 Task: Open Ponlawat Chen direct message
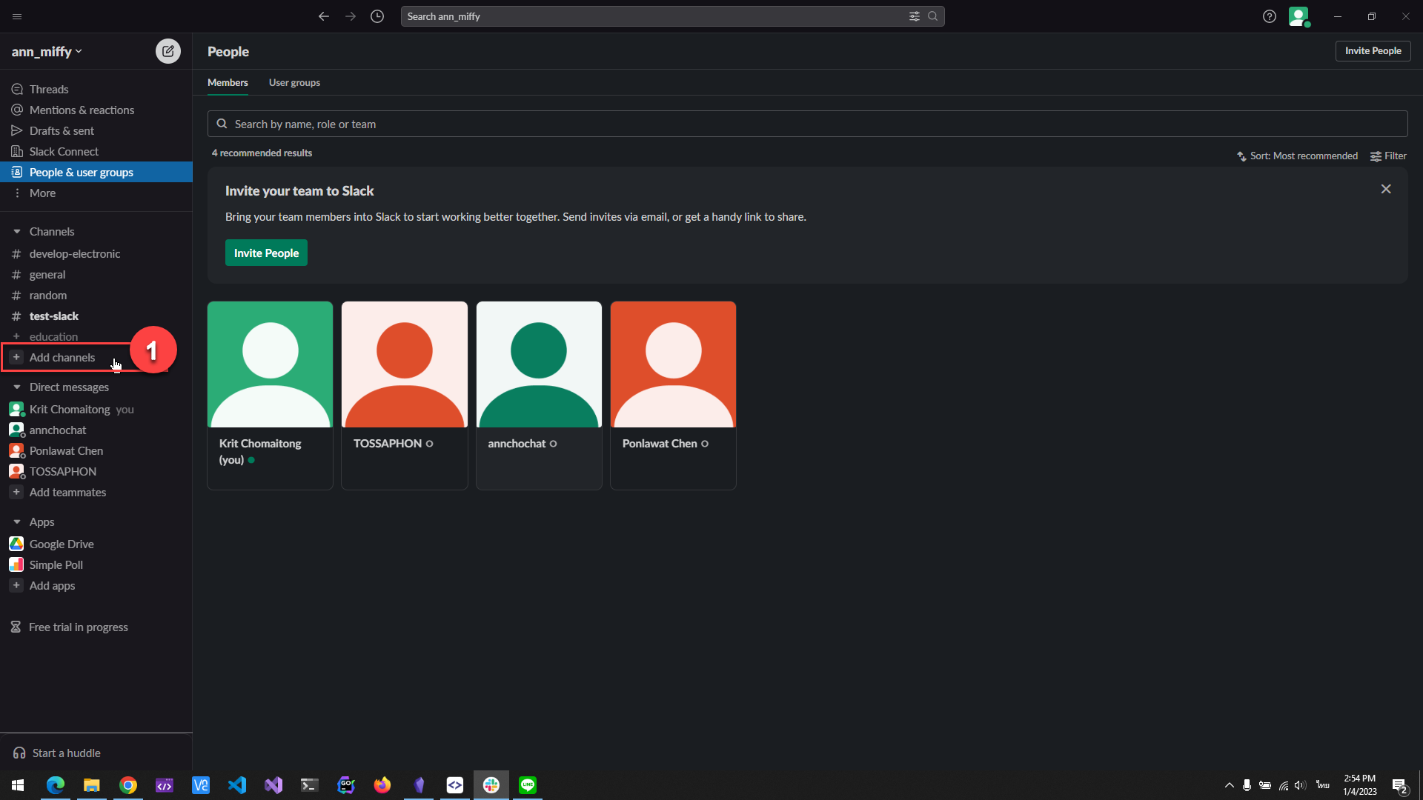tap(96, 450)
